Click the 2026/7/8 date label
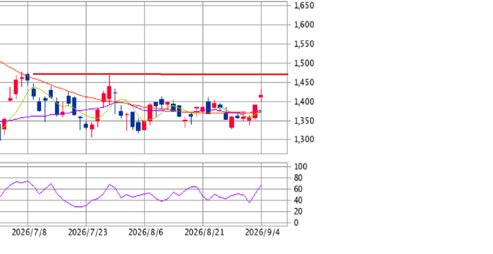The image size is (493, 254). (x=29, y=232)
